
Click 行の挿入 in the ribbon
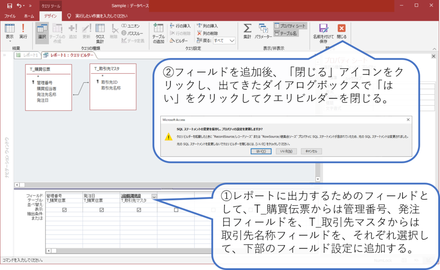180,26
